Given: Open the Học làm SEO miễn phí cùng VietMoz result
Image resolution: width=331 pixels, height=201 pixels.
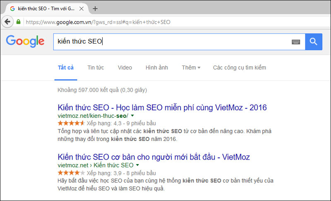Looking at the screenshot, I should click(x=162, y=108).
